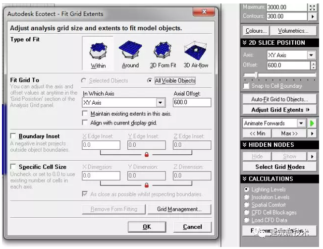Click the Contours value field
Screen dimensions: 323x249
click(287, 16)
